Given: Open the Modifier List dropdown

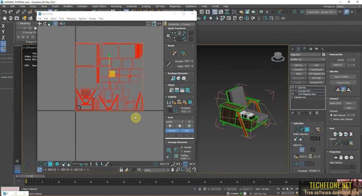Looking at the screenshot, I should coord(308,59).
